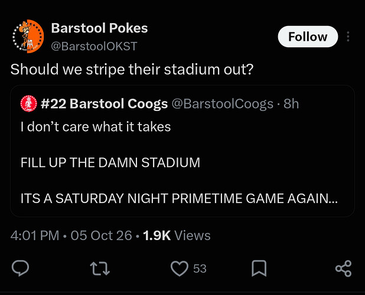Repost this tweet using retweet icon
Viewport: 365px width, 295px height.
pos(100,268)
